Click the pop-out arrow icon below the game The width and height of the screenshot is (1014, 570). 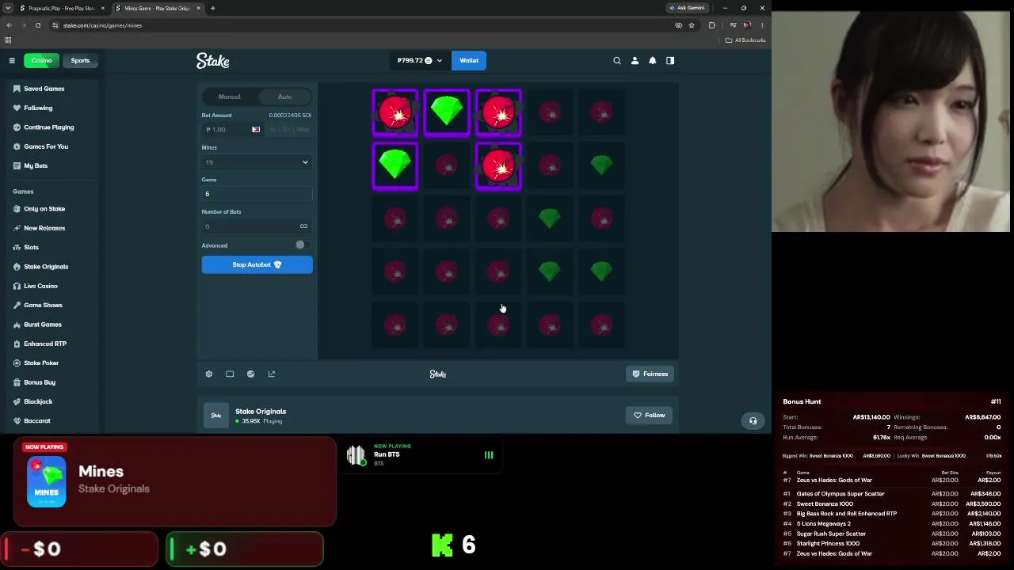(272, 374)
